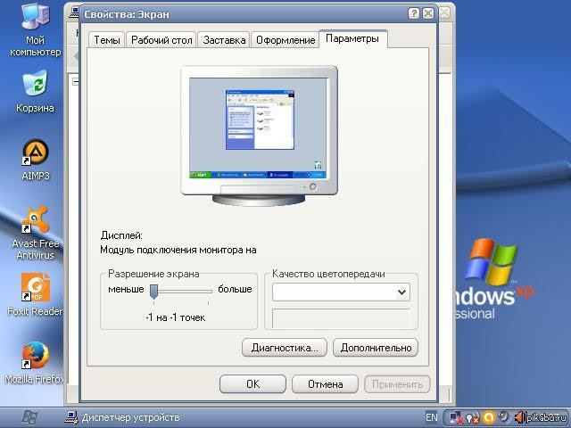Select the Заставка tab
This screenshot has width=571, height=428.
(224, 40)
